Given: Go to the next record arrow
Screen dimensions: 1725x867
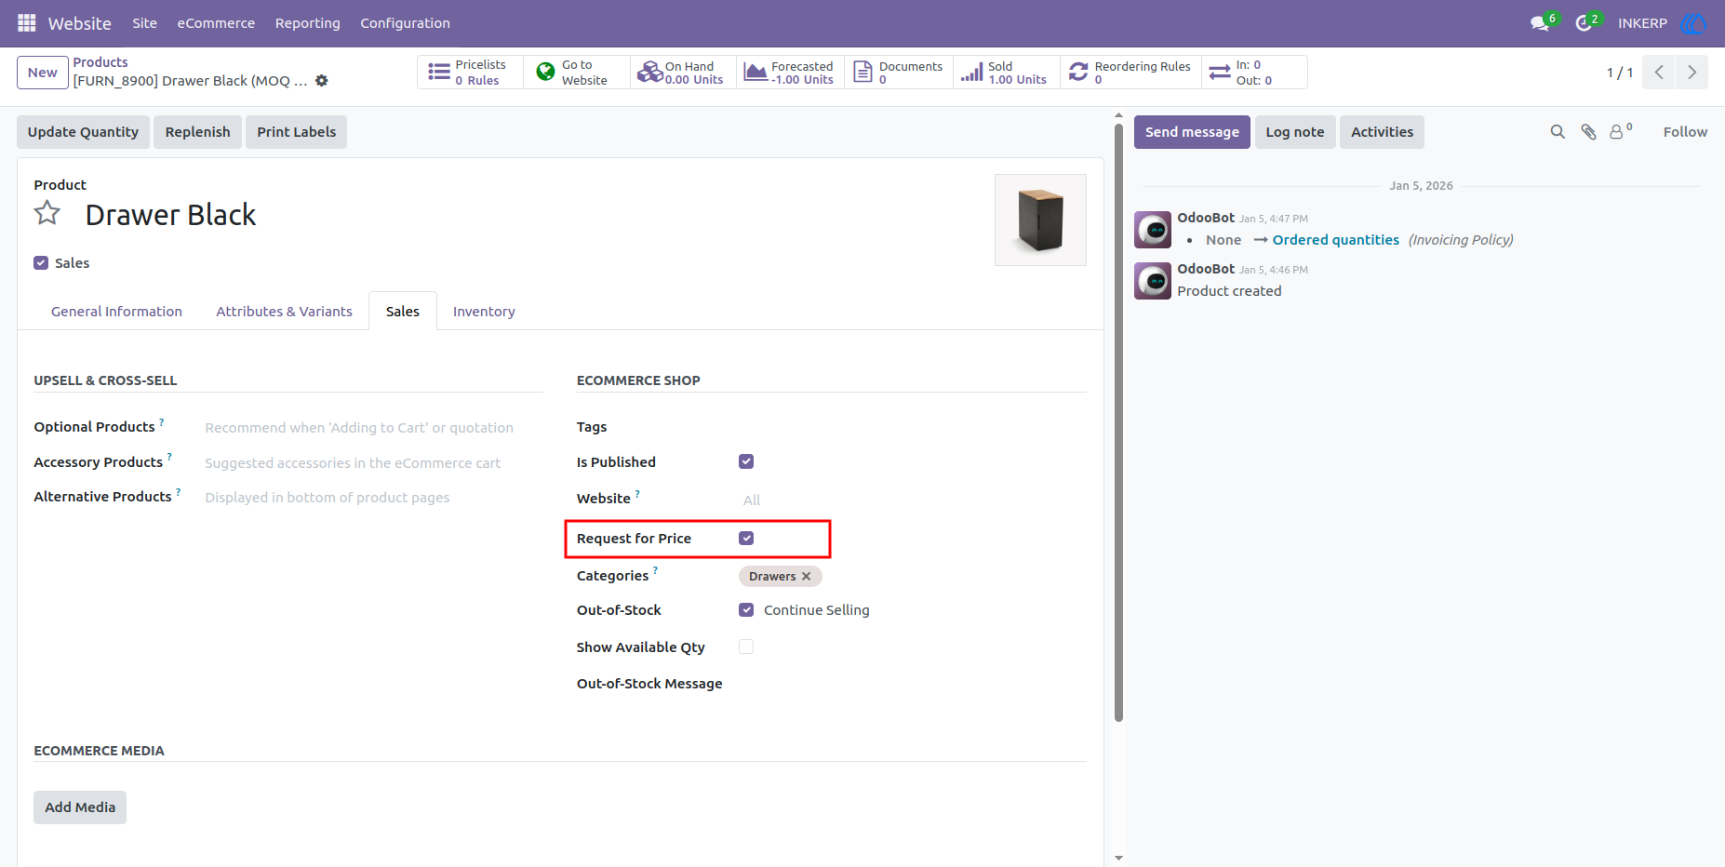Looking at the screenshot, I should point(1692,73).
